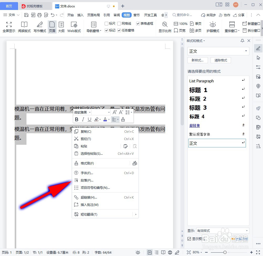
Task: Add a new tab with plus
Action: click(x=123, y=6)
